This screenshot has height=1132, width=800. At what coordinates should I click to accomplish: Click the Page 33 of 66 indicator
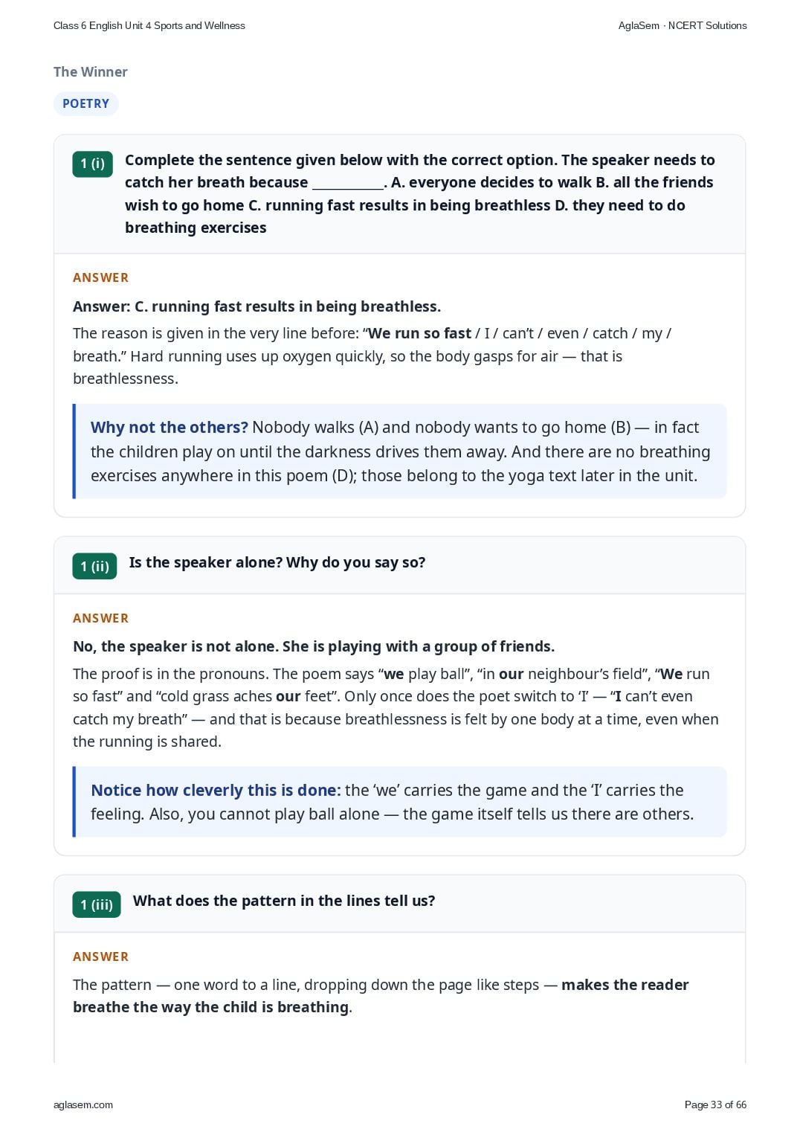click(x=715, y=1104)
